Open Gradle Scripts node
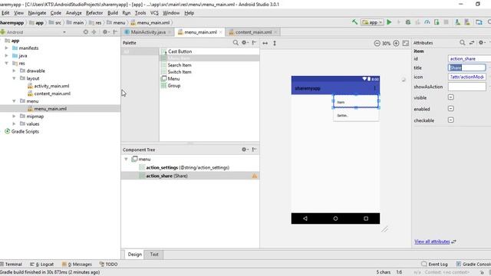This screenshot has width=491, height=276. coord(25,131)
